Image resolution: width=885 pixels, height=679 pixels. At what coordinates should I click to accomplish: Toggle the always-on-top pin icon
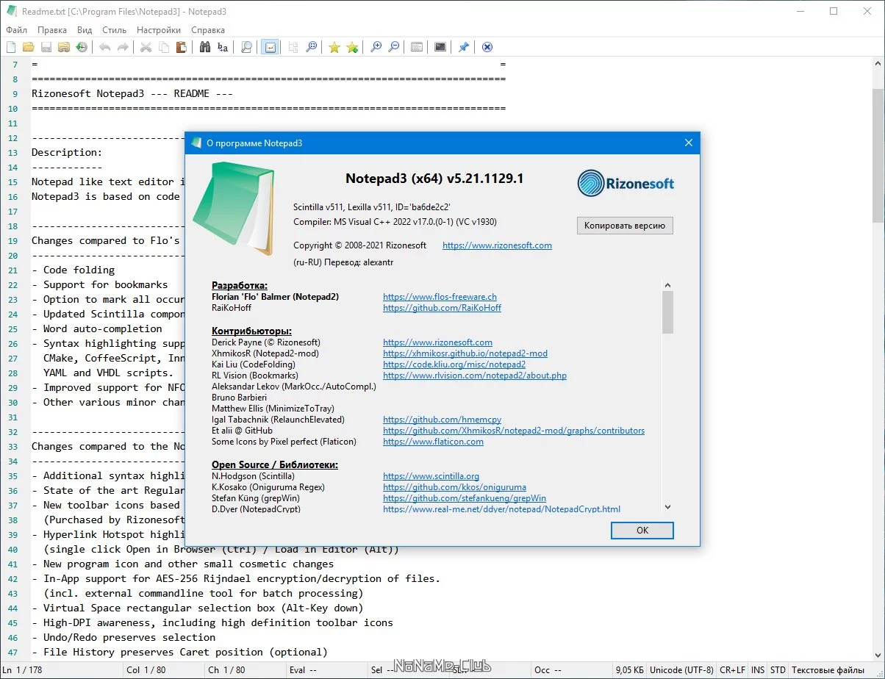point(464,47)
